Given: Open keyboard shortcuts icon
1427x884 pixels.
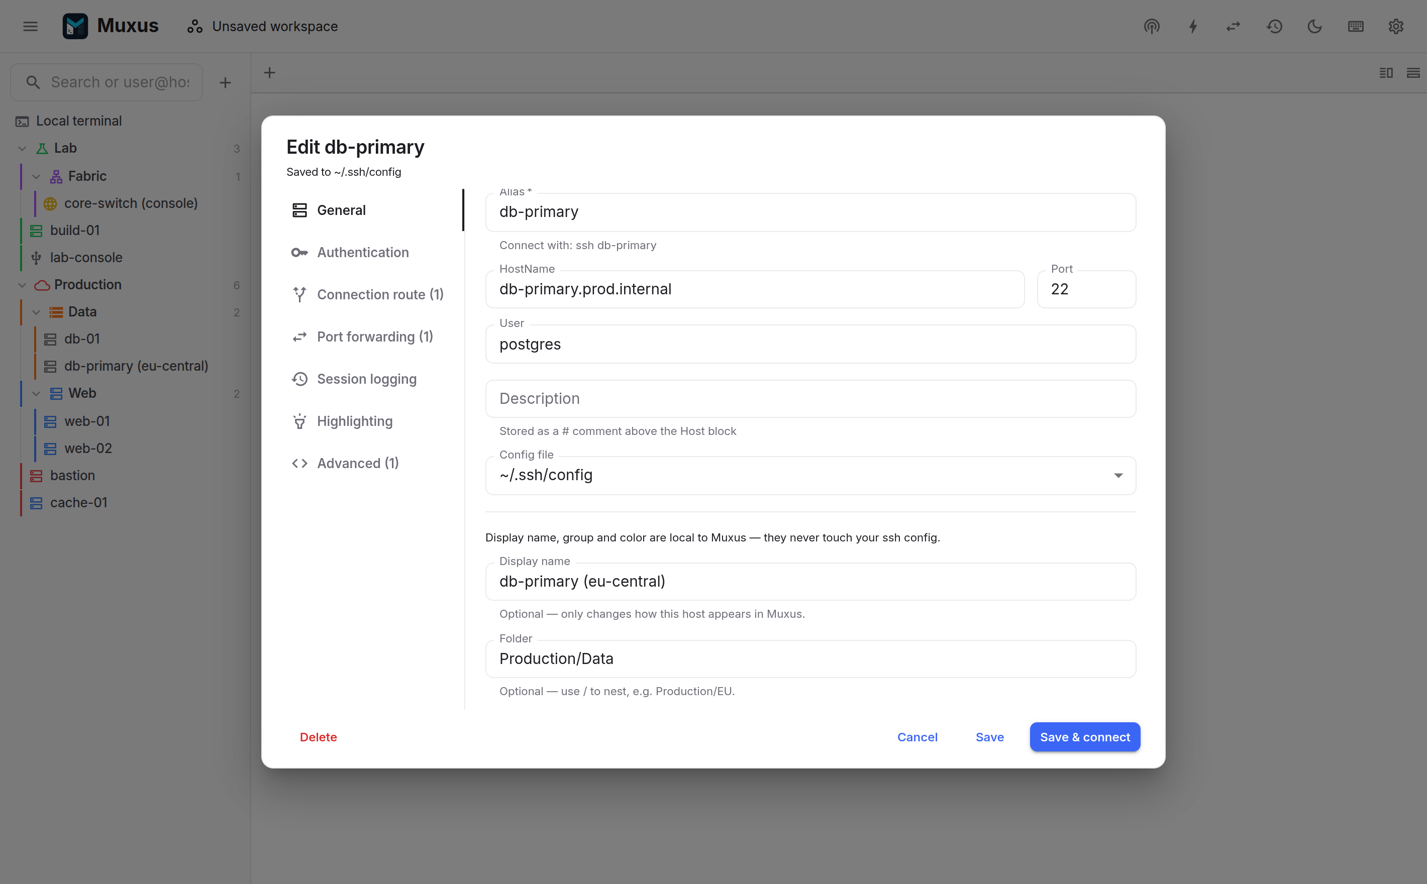Looking at the screenshot, I should 1356,26.
